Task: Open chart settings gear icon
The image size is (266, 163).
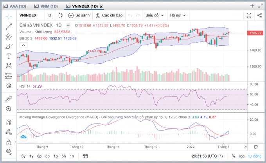Action: pyautogui.click(x=256, y=147)
